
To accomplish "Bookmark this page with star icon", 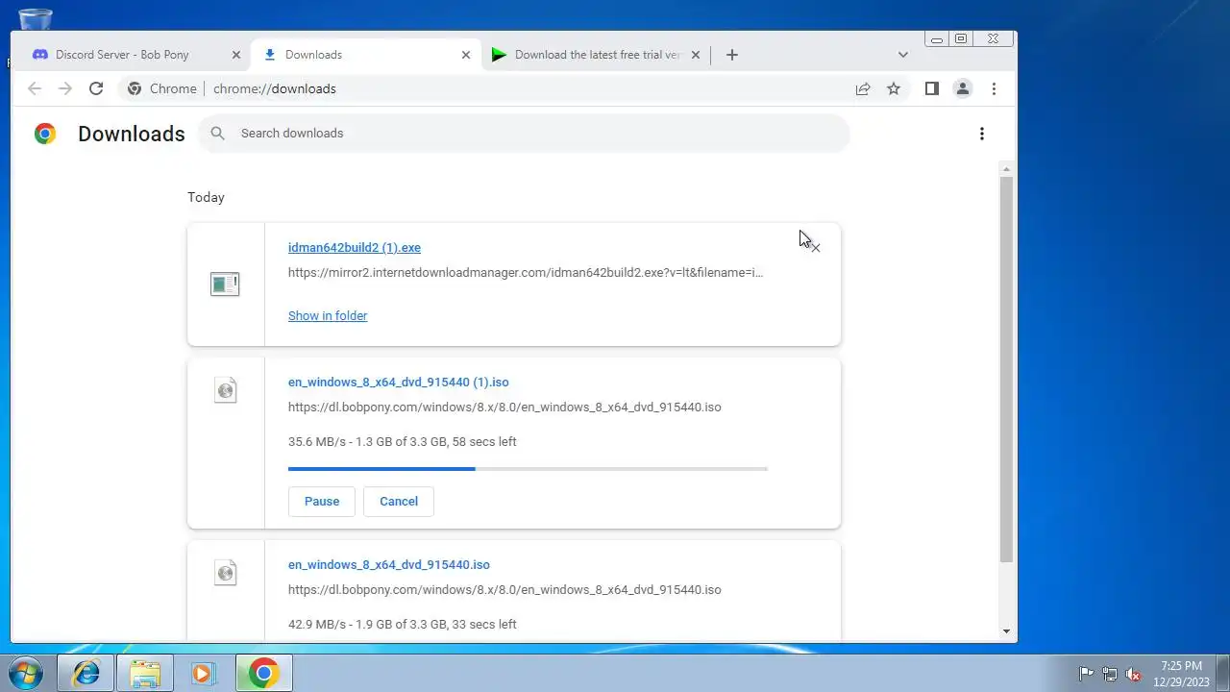I will pos(894,88).
